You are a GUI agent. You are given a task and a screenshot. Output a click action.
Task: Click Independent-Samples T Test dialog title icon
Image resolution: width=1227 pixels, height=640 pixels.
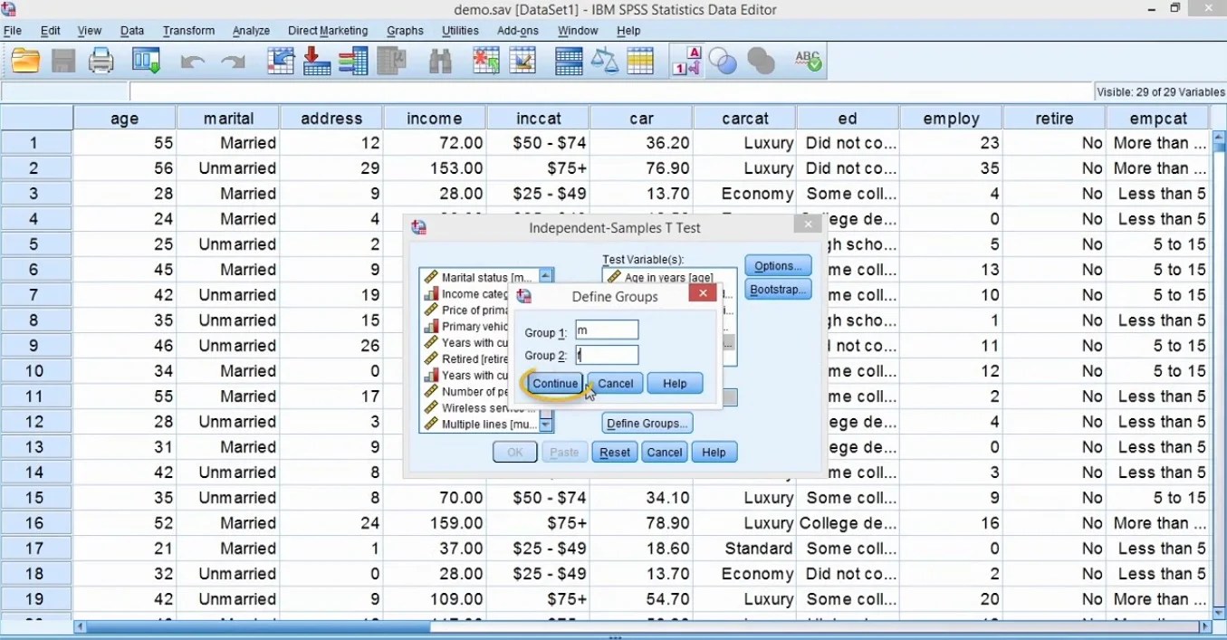click(418, 228)
